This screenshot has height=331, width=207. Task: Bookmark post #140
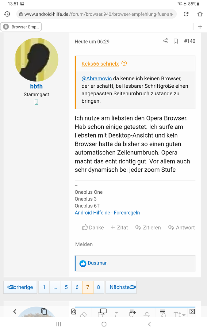(x=176, y=41)
